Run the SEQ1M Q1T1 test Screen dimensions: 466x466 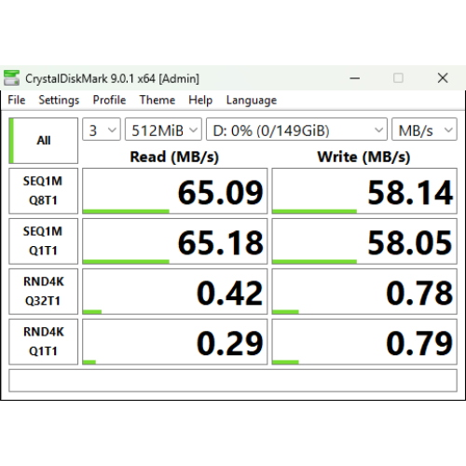43,241
